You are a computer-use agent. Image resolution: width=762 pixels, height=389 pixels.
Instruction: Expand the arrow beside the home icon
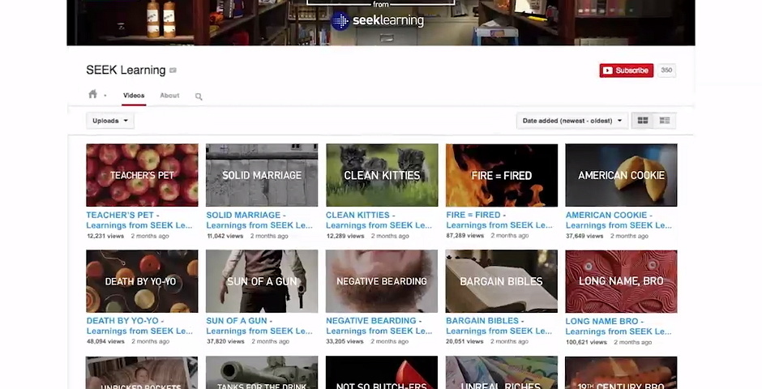coord(105,96)
